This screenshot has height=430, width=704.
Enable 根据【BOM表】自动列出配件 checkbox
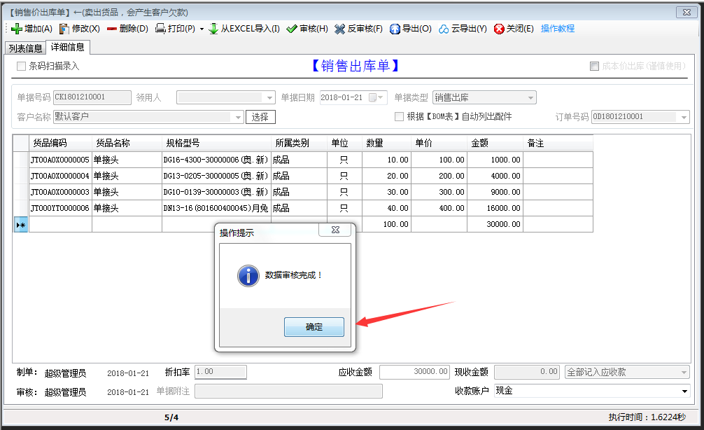[400, 116]
